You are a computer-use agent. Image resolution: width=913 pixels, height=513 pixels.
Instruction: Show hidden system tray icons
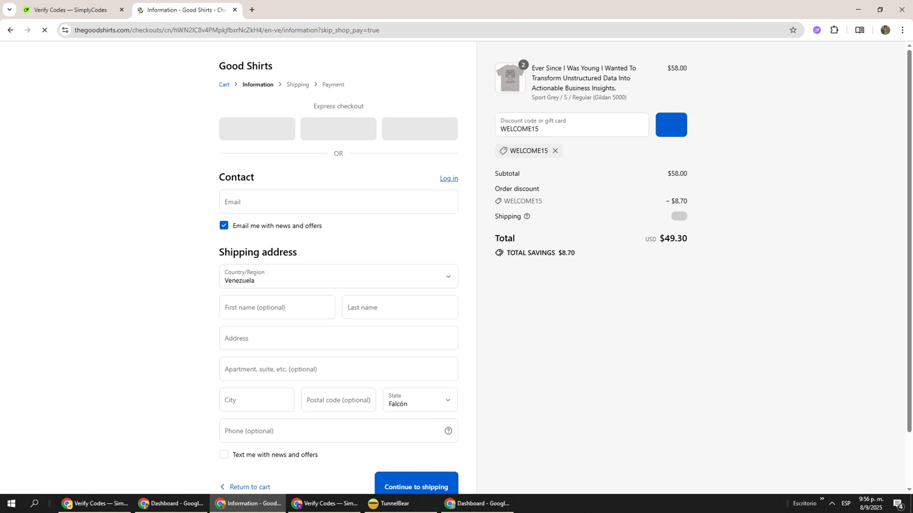tap(832, 503)
